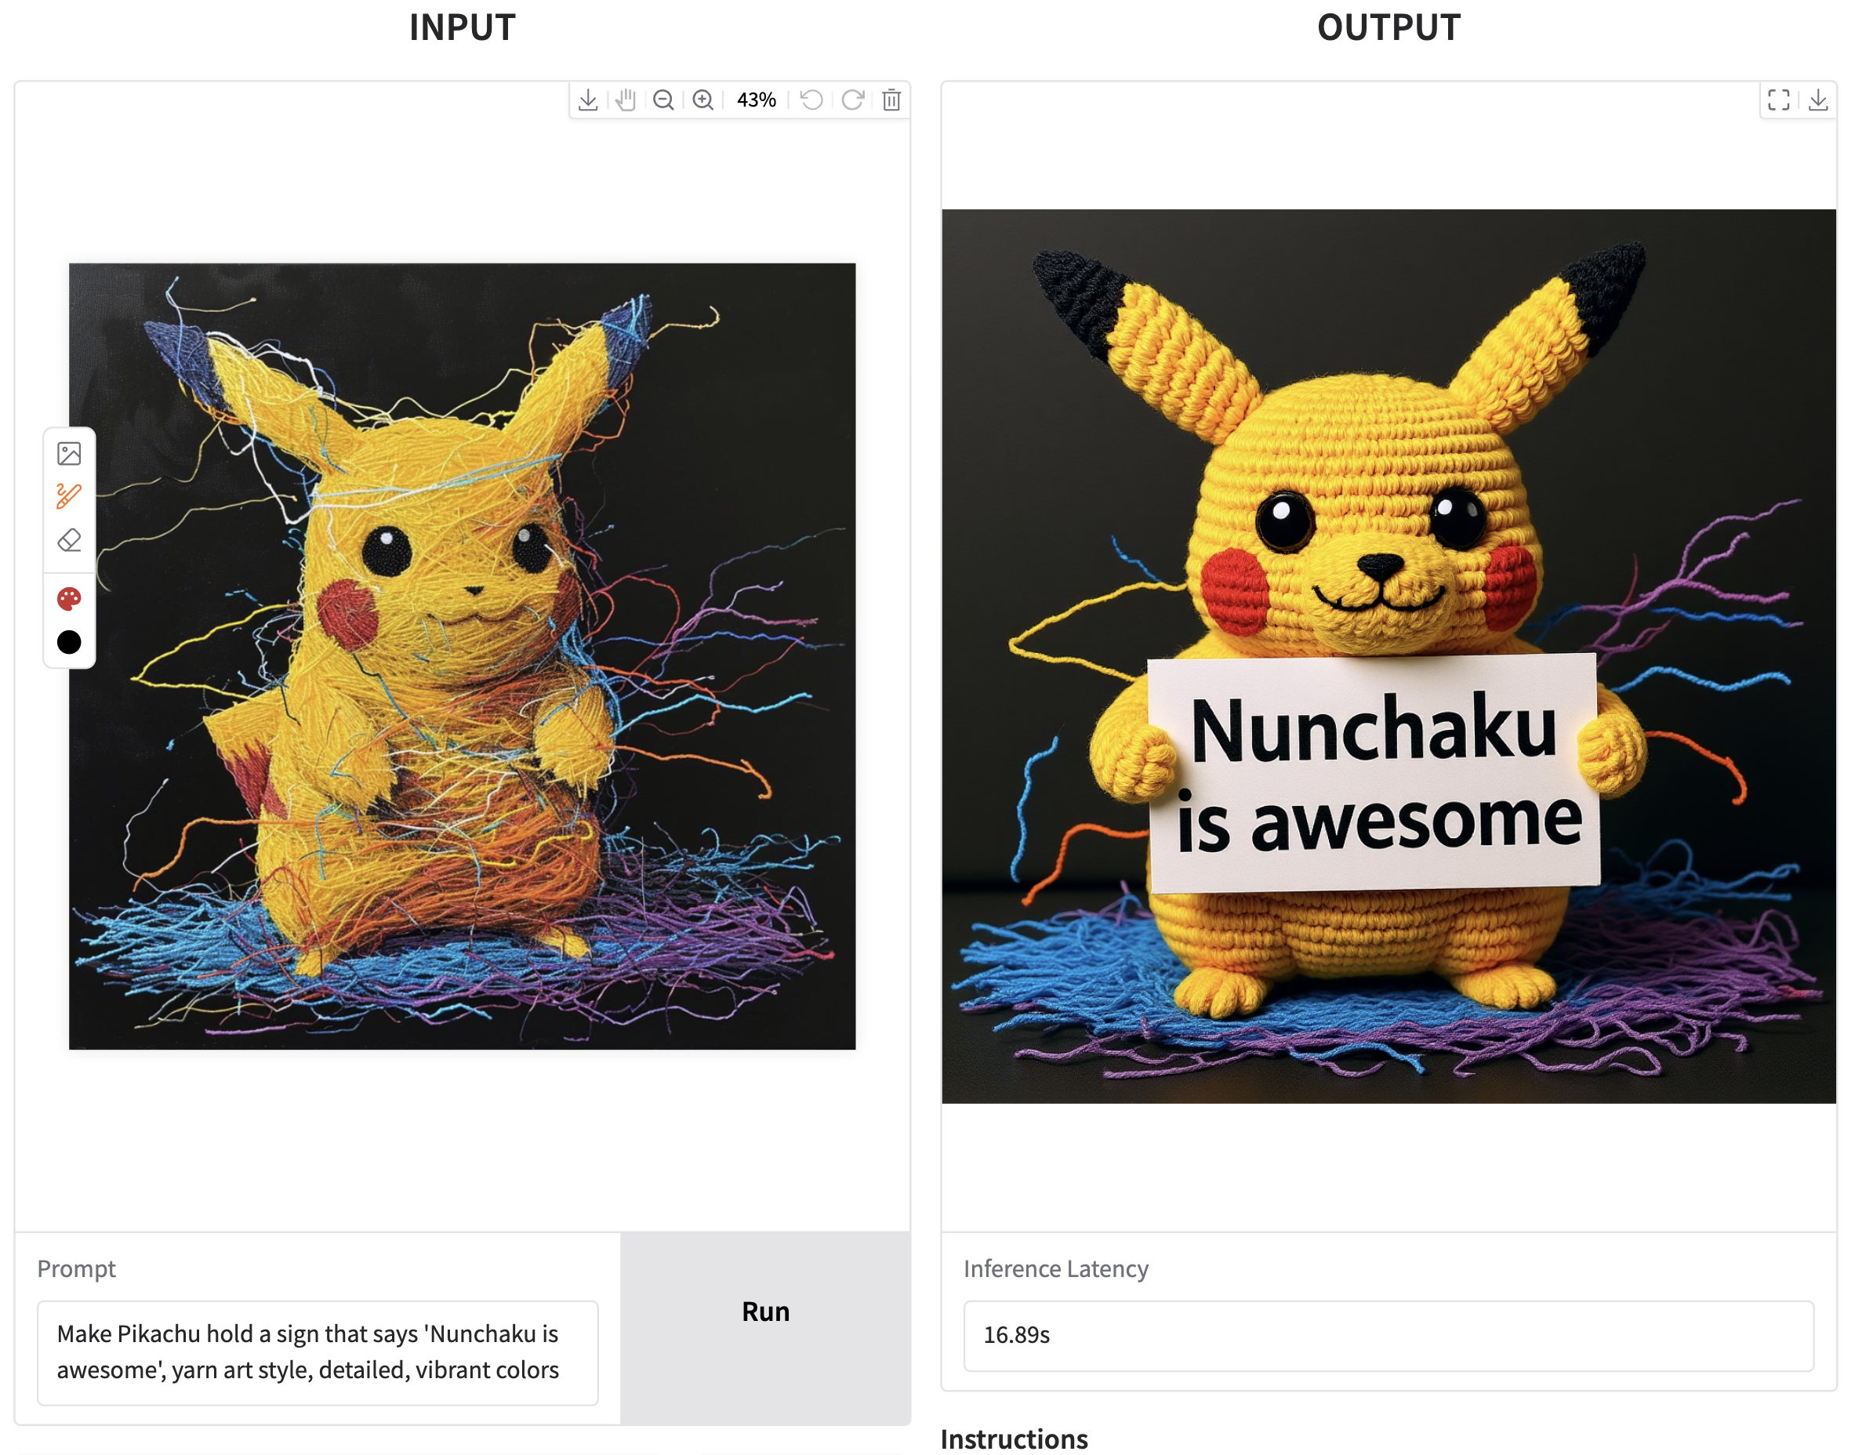Open the image upload tool
This screenshot has height=1455, width=1855.
click(69, 453)
